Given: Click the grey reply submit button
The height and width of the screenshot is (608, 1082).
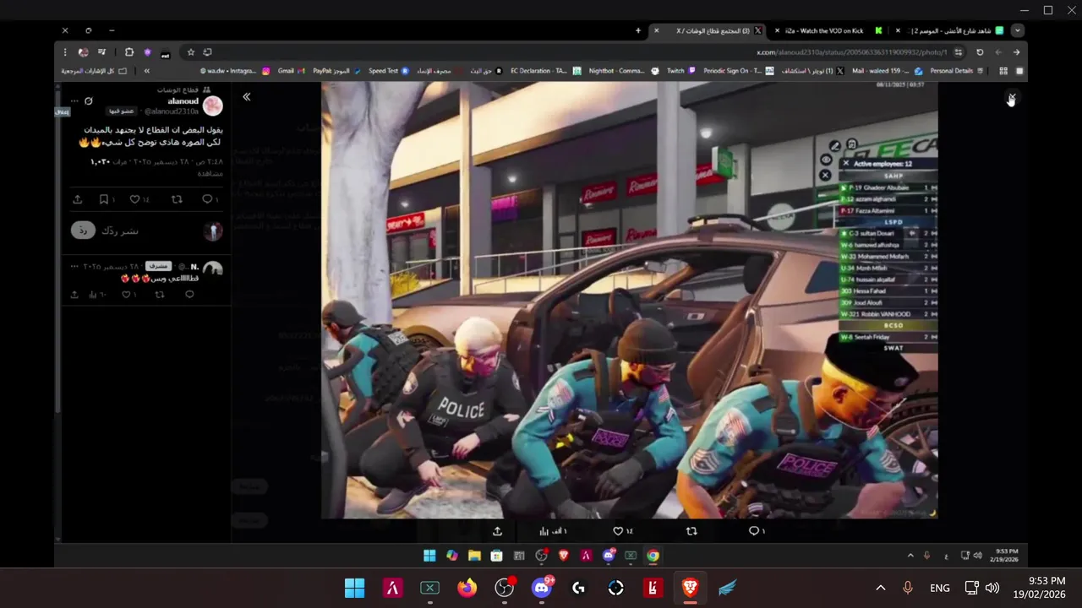Looking at the screenshot, I should click(x=83, y=231).
